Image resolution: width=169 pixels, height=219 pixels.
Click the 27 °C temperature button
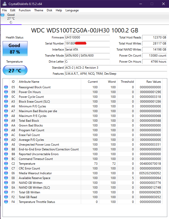click(x=15, y=70)
